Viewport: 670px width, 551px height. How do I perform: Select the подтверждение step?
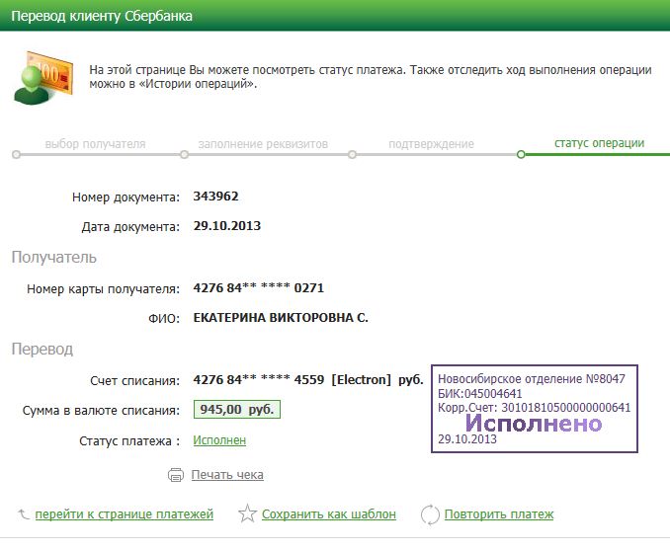tap(431, 144)
